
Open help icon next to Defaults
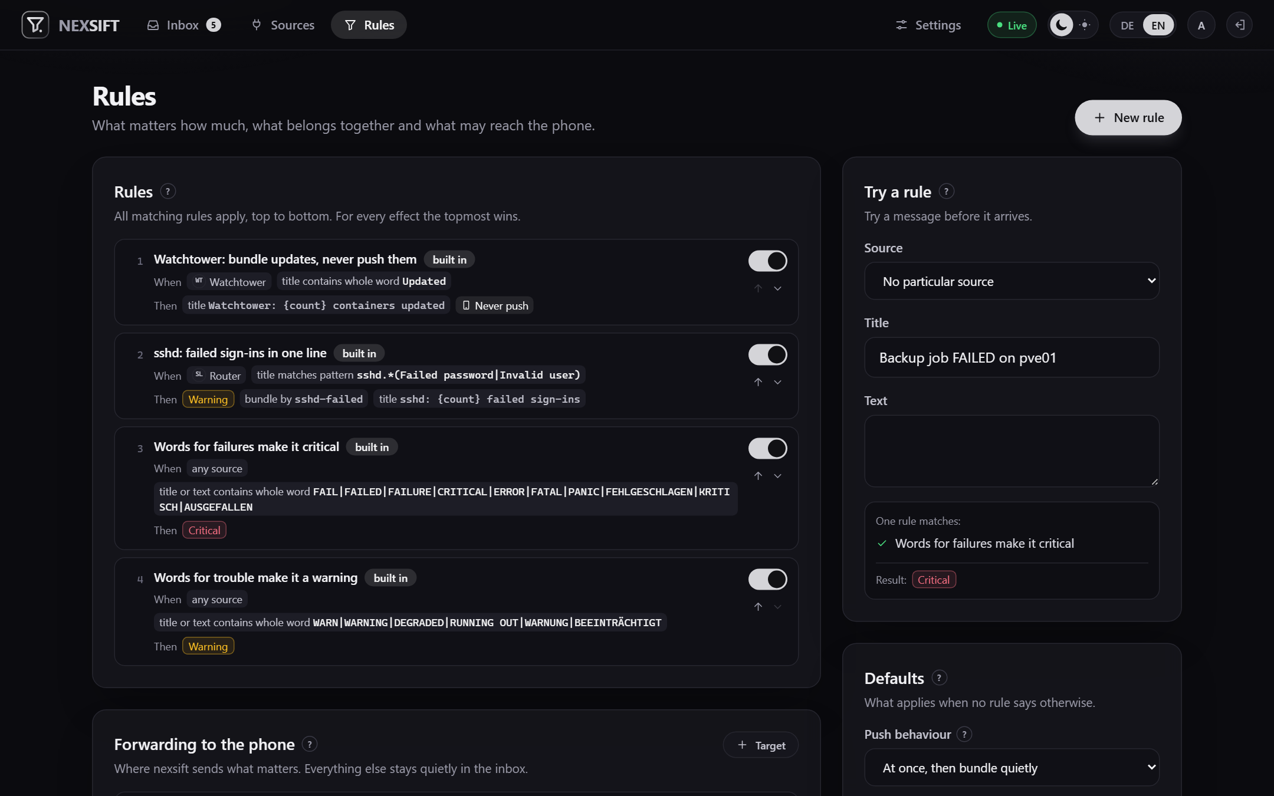[939, 678]
